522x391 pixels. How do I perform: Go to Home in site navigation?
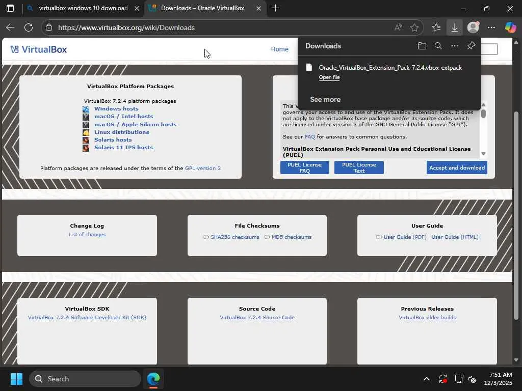pos(280,49)
